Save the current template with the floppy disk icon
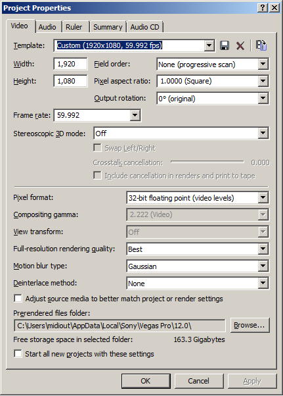283x396 pixels. 225,45
